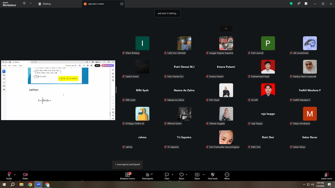Viewport: 335px width, 188px height.
Task: Open Google Chrome from taskbar
Action: click(x=30, y=184)
